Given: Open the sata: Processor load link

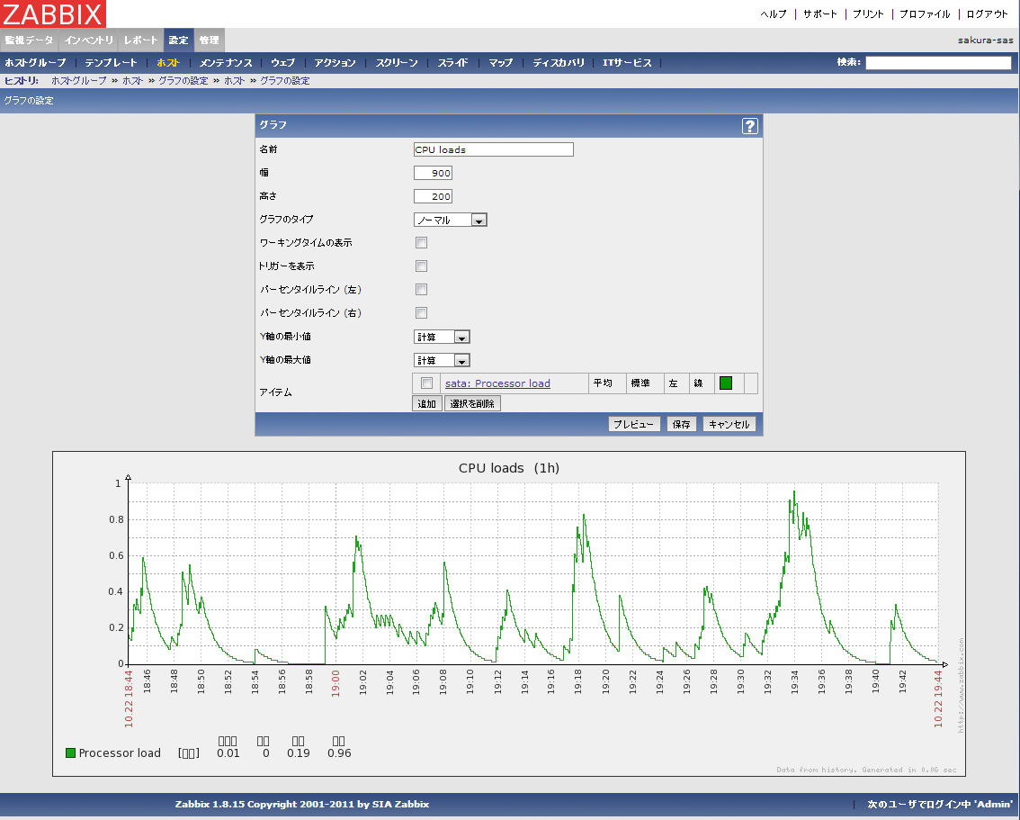Looking at the screenshot, I should 497,383.
